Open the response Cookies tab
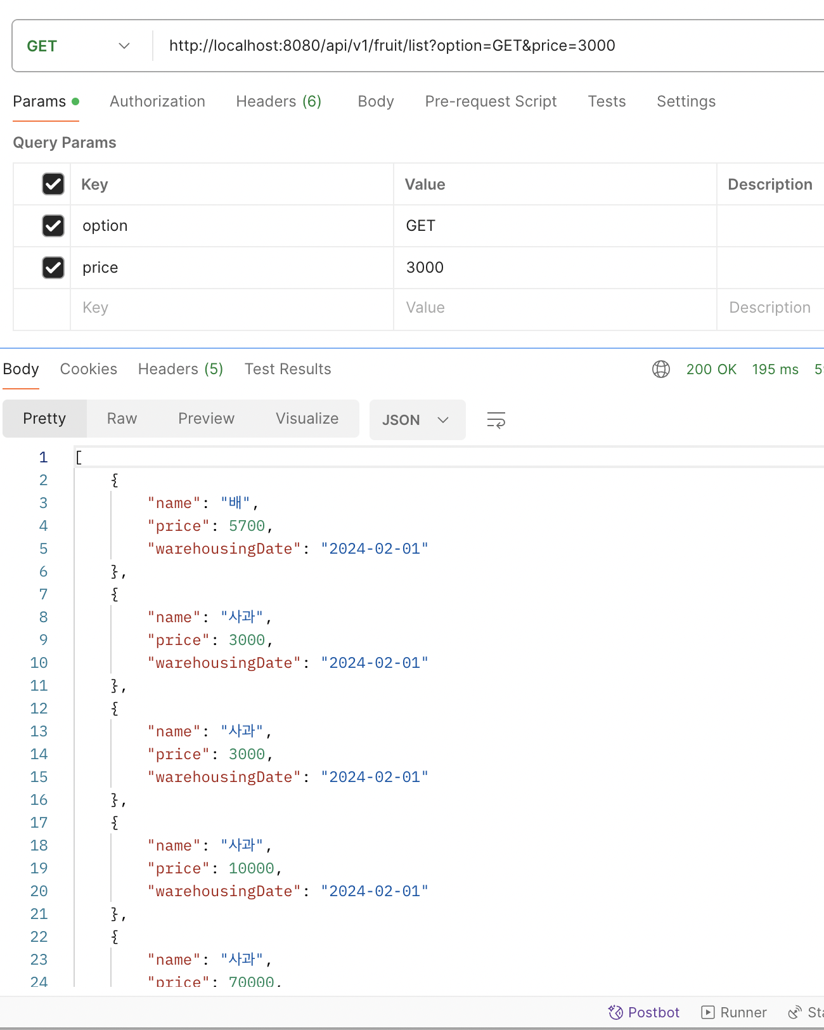Image resolution: width=824 pixels, height=1030 pixels. 89,369
